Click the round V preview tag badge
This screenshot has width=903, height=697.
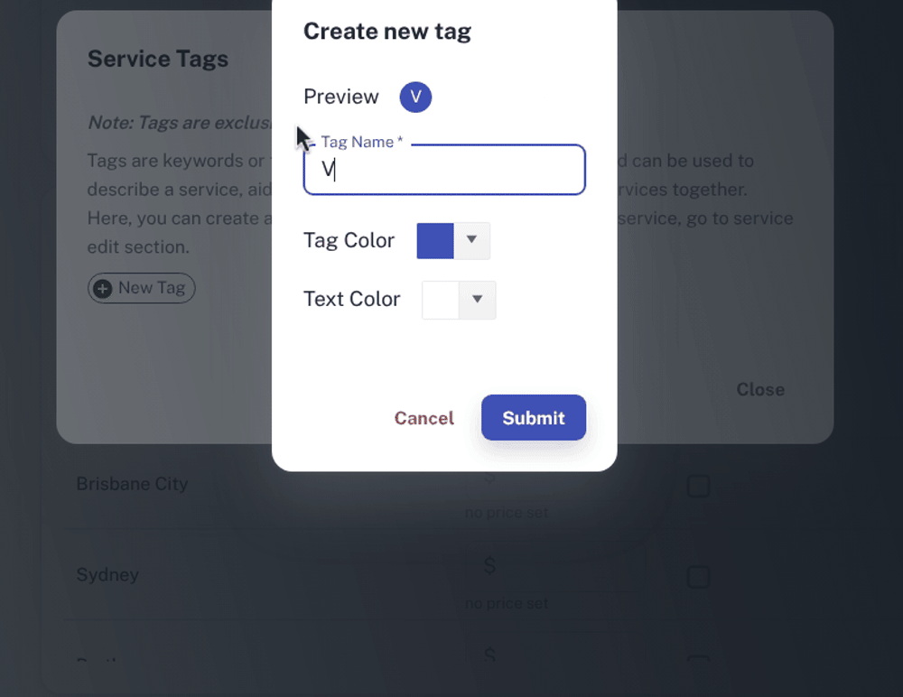[x=415, y=97]
